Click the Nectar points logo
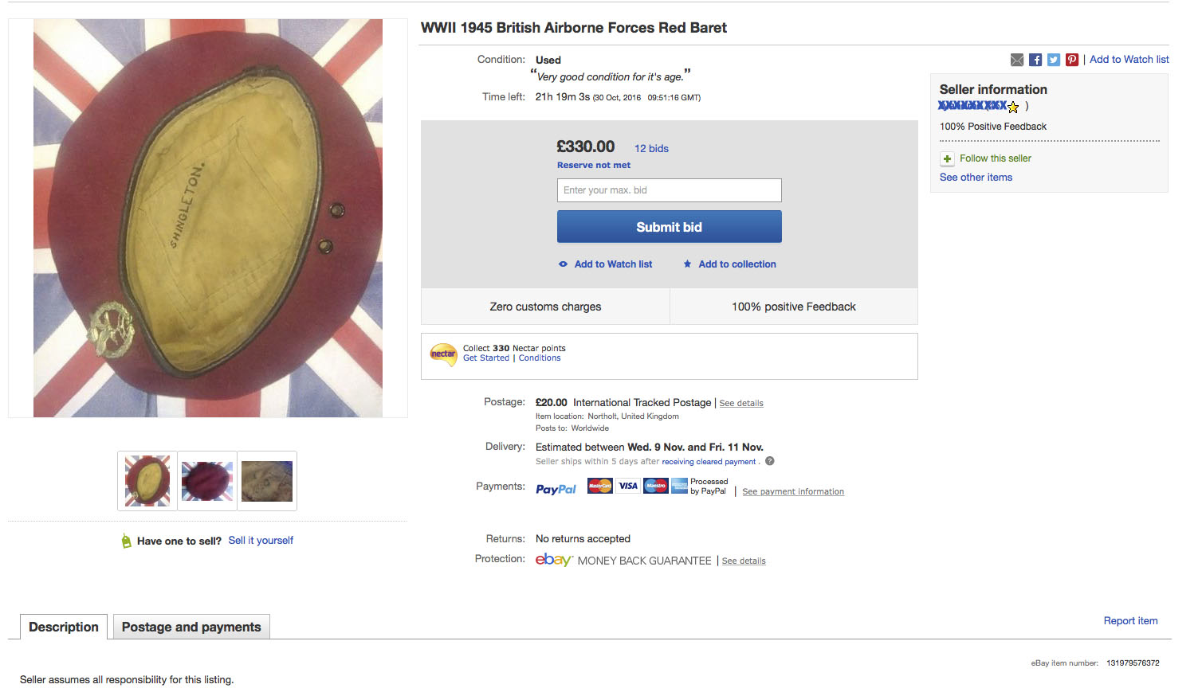Screen dimensions: 1202x688 coord(443,354)
